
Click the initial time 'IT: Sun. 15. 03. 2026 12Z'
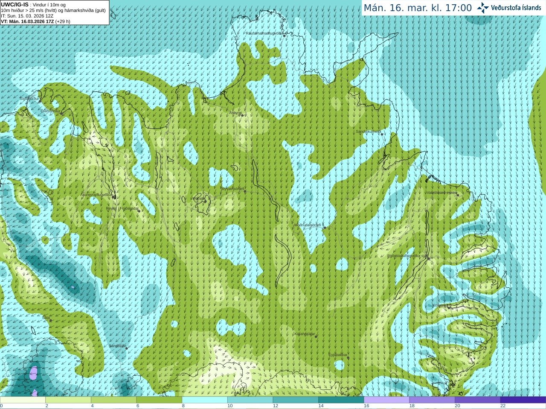[27, 16]
